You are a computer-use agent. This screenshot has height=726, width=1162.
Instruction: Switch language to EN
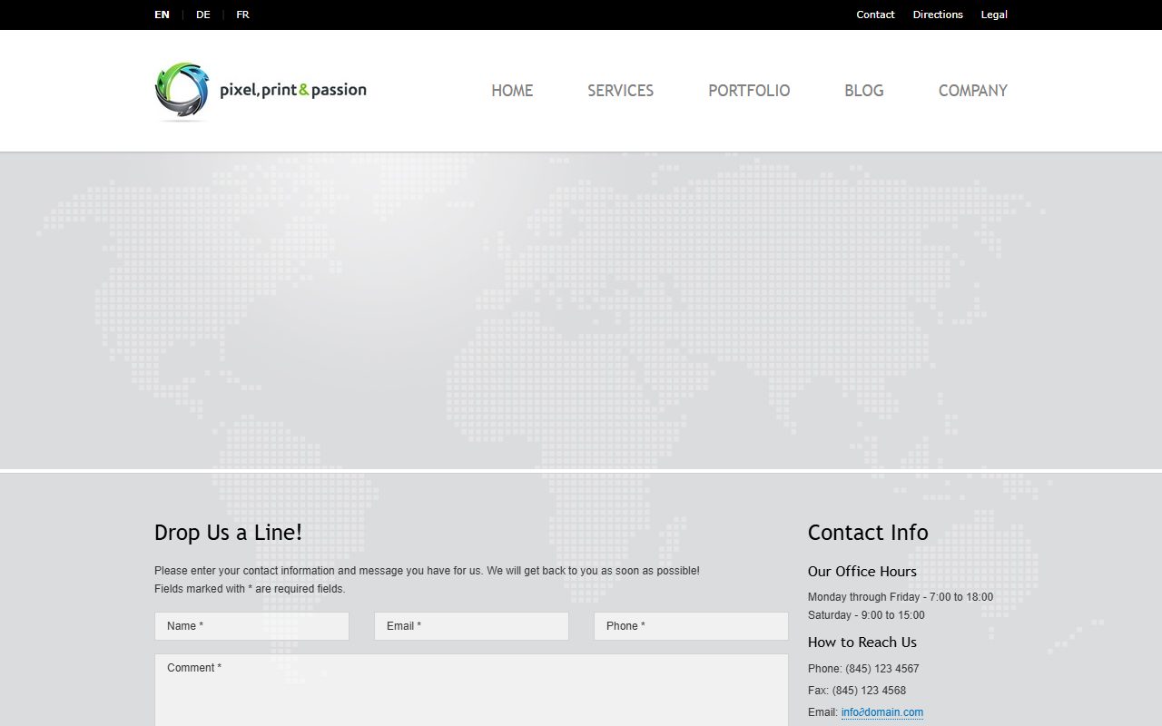click(x=162, y=15)
